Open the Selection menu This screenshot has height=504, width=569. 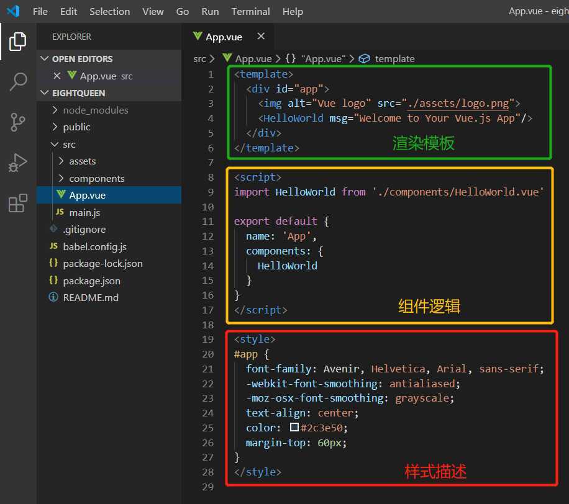click(109, 12)
